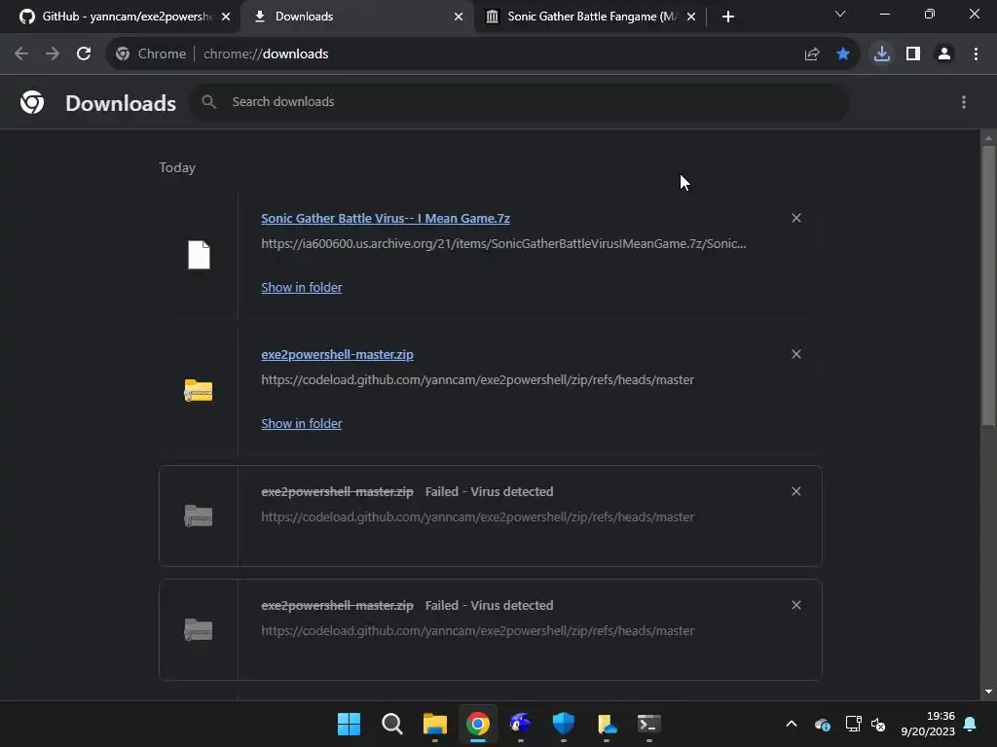
Task: Open the successful exe2powershell-master.zip download link
Action: 337,354
